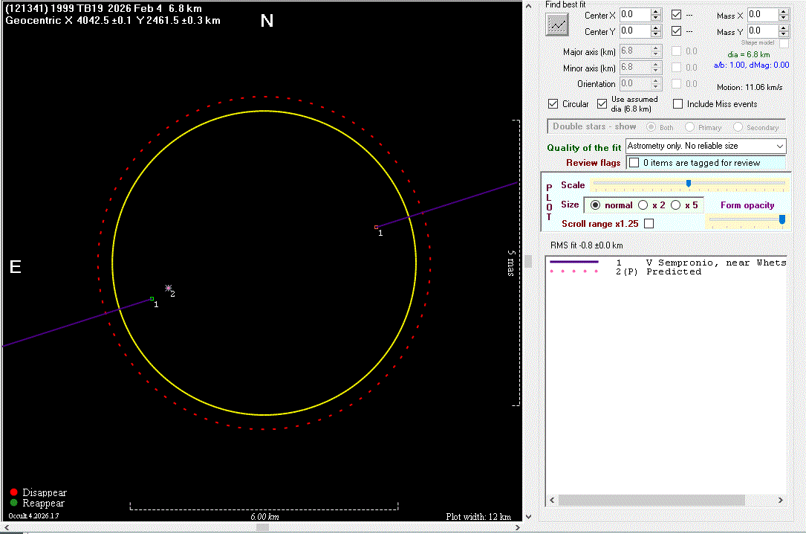The image size is (806, 534).
Task: Enable Scroll range x1.25 checkbox
Action: 649,223
